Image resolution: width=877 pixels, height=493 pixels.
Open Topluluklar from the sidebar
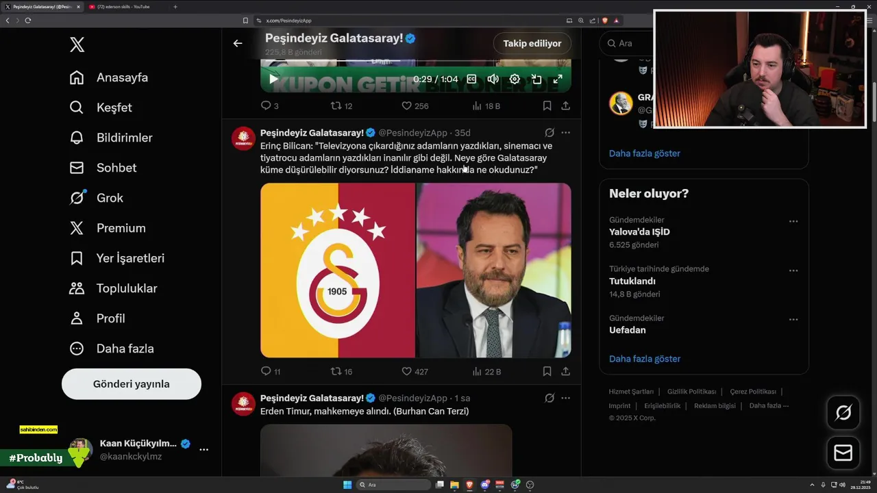(x=113, y=288)
